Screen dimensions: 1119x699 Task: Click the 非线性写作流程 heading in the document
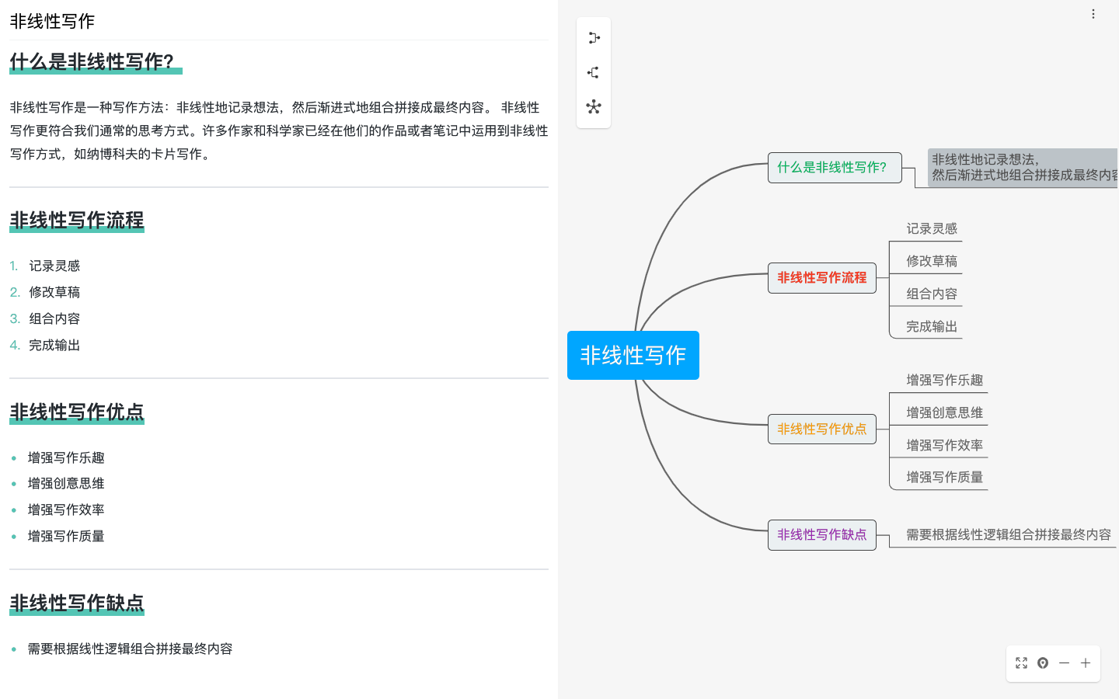click(x=77, y=221)
